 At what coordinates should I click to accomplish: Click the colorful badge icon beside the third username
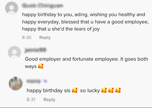coord(45,81)
